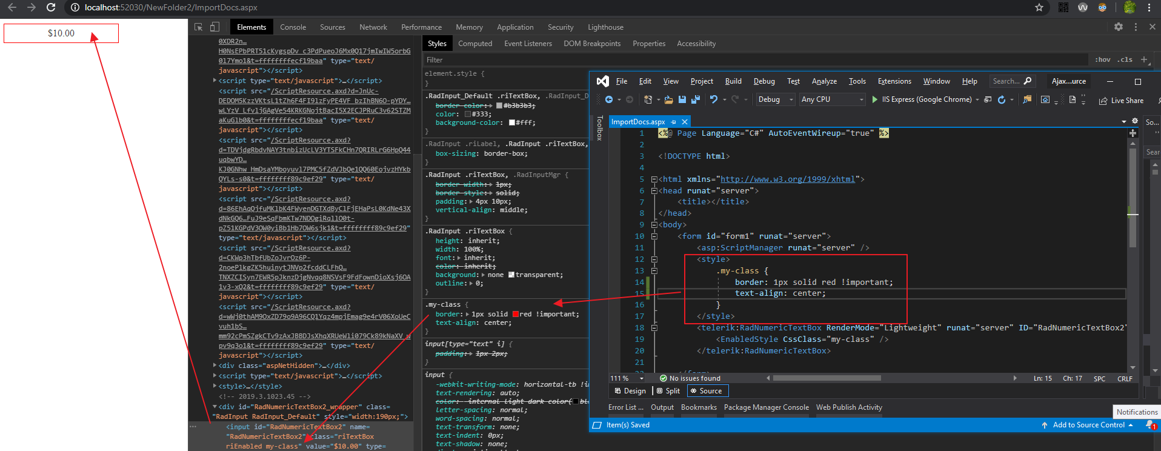Switch to the Console tab in DevTools
The image size is (1161, 451).
293,27
